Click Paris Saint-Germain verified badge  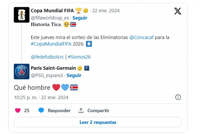(80, 68)
